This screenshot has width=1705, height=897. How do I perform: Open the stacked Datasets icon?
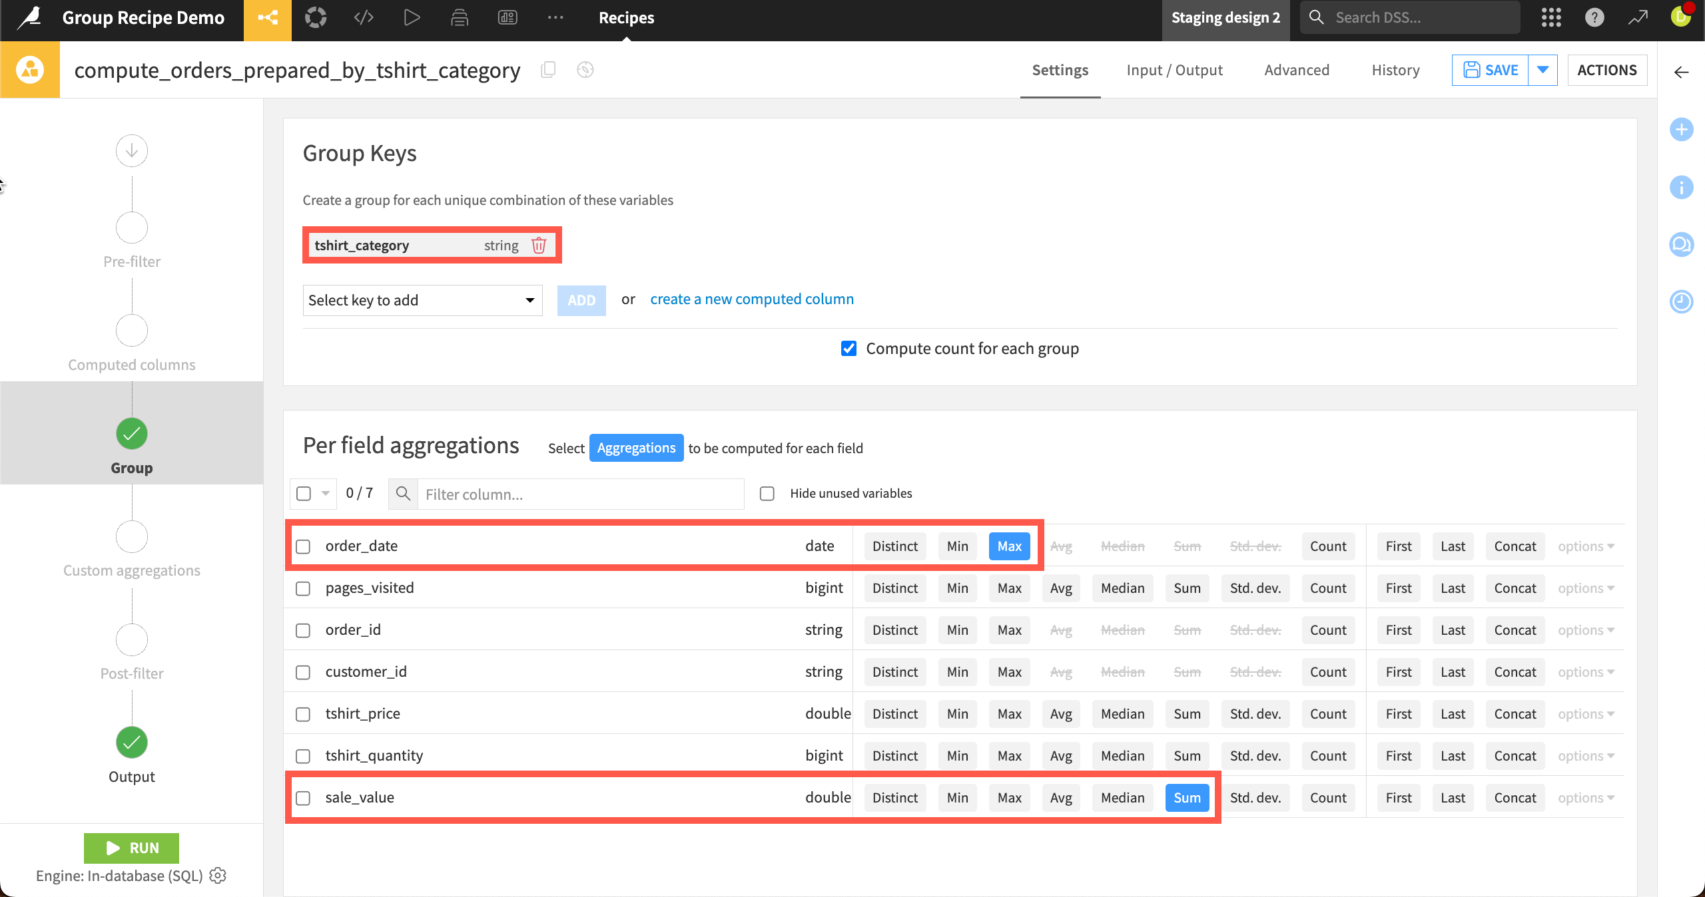(x=460, y=18)
